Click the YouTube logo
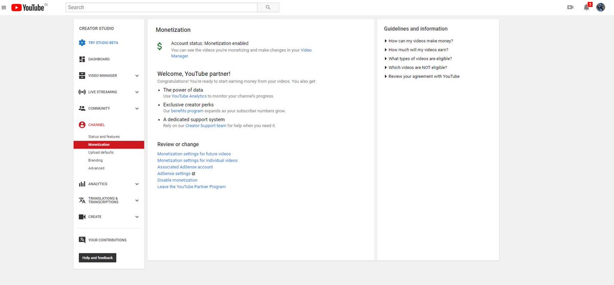The width and height of the screenshot is (614, 285). coord(29,7)
